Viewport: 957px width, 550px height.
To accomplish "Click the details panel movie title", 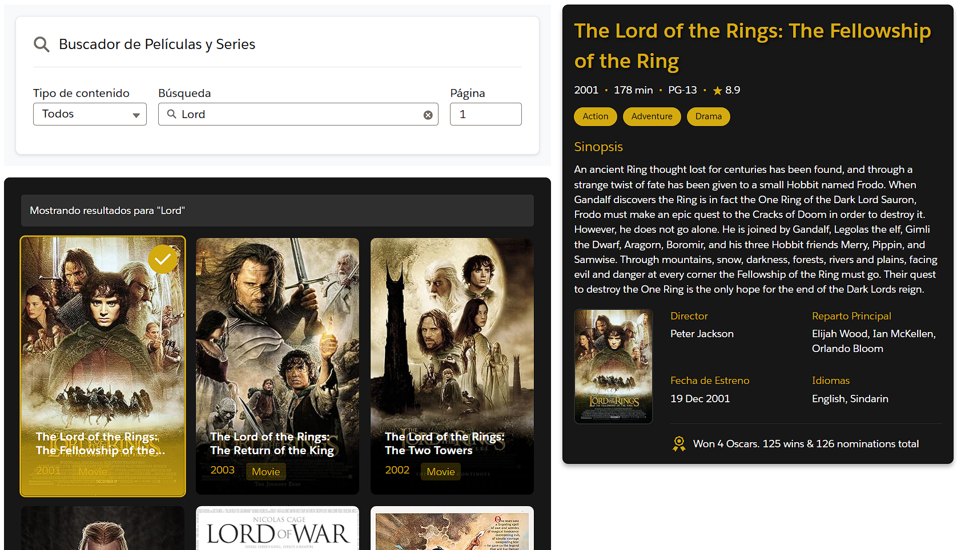I will coord(752,46).
